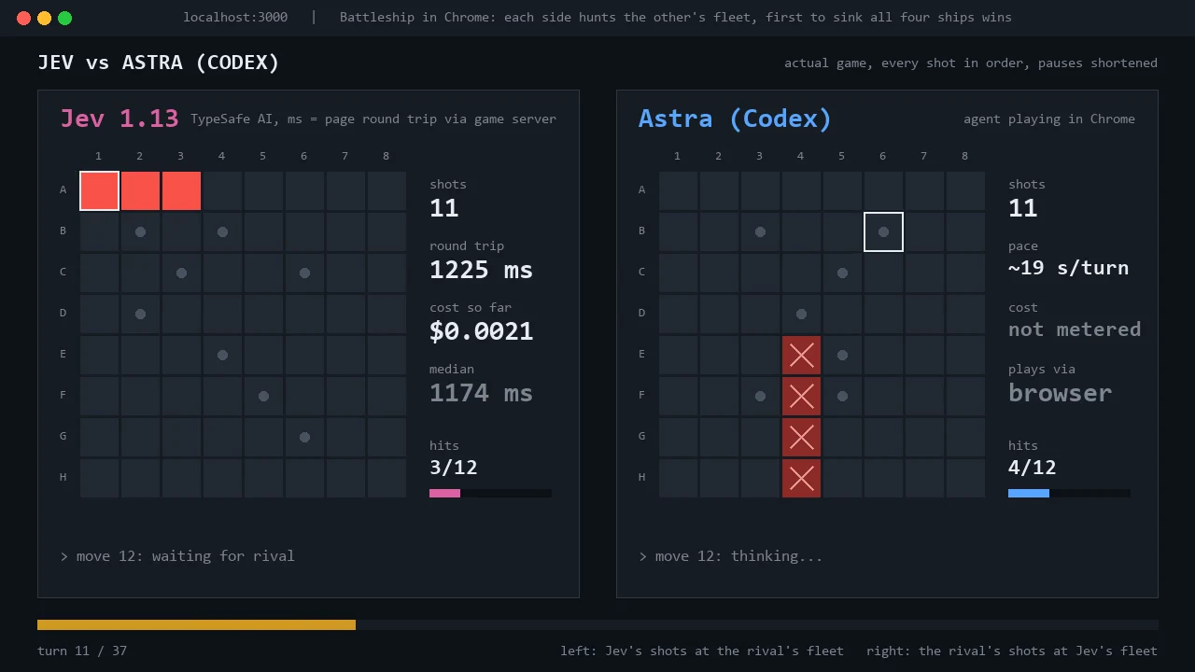Click Jev's round trip value 1225 ms
The image size is (1195, 672).
click(x=481, y=270)
